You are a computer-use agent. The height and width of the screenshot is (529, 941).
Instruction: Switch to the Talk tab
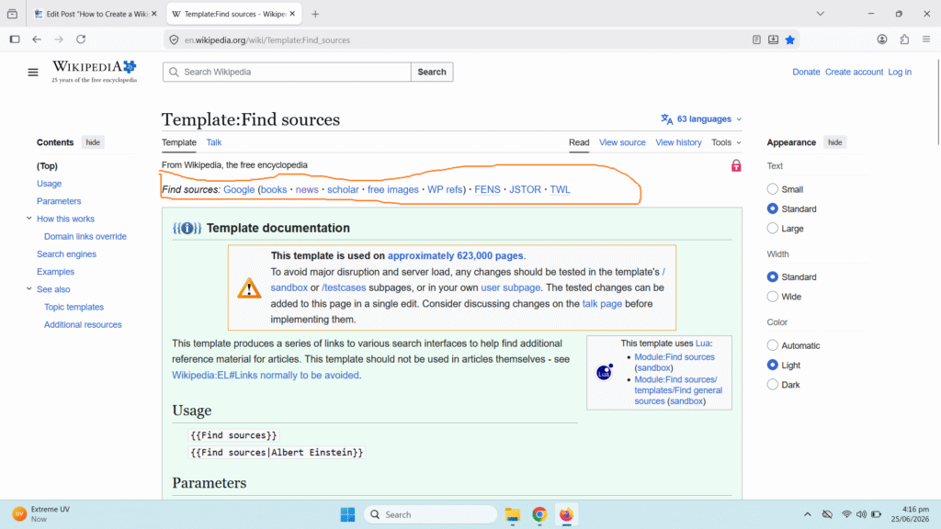click(213, 142)
